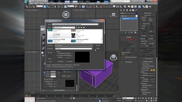Activate the Select Object tool
This screenshot has width=182, height=102.
point(45,7)
